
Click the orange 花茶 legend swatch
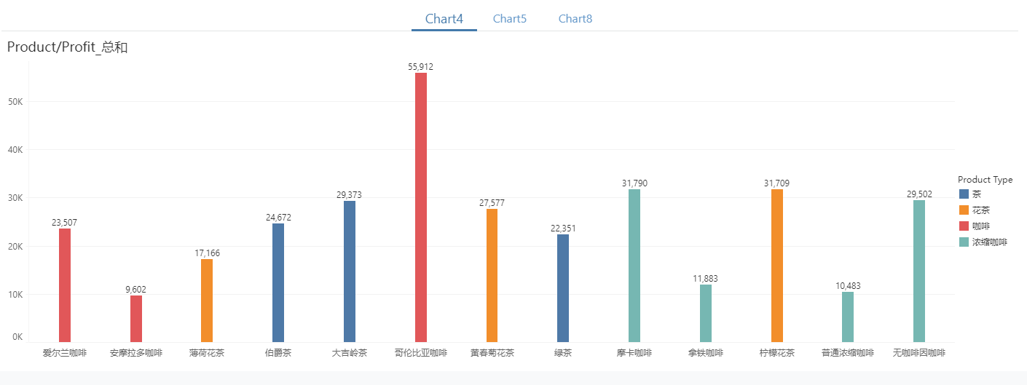[964, 210]
